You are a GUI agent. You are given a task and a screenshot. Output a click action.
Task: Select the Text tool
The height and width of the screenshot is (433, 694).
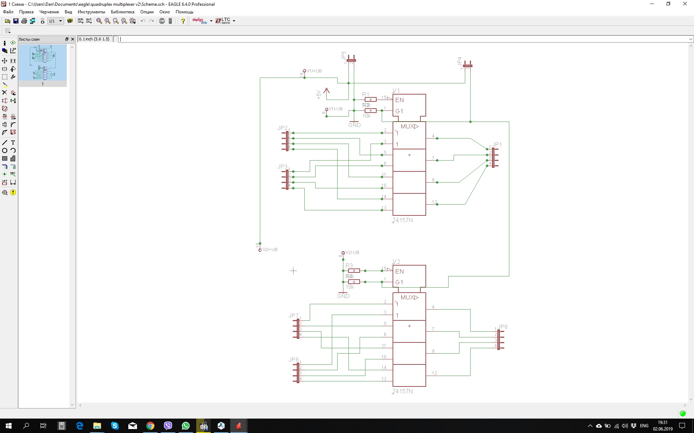pyautogui.click(x=13, y=143)
